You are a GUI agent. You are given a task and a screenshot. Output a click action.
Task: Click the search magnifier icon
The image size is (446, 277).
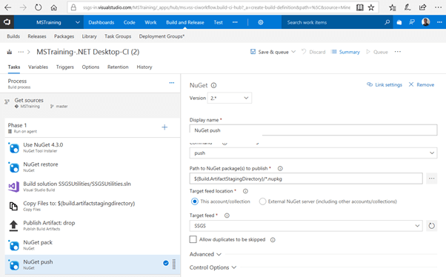click(387, 22)
